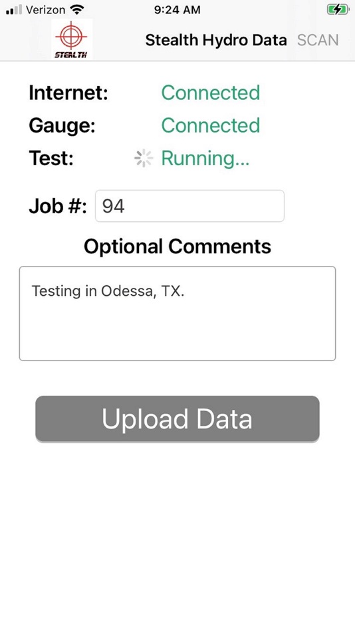355x633 pixels.
Task: Tap the Test: label
Action: (x=51, y=159)
